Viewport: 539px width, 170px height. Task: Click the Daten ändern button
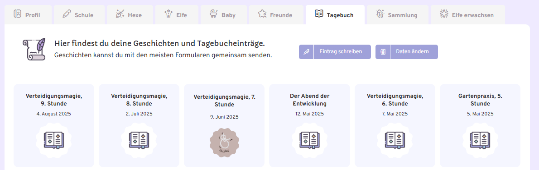(x=407, y=52)
